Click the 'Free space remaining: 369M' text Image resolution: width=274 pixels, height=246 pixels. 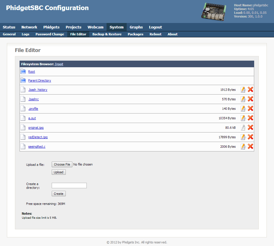tap(46, 204)
